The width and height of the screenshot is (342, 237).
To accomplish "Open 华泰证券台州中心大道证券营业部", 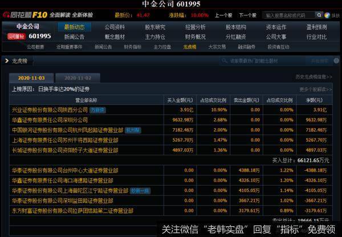I will 65,170.
